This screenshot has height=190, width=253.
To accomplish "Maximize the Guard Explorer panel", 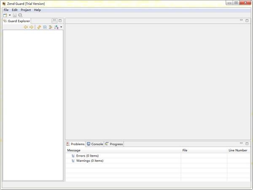I will pos(60,21).
